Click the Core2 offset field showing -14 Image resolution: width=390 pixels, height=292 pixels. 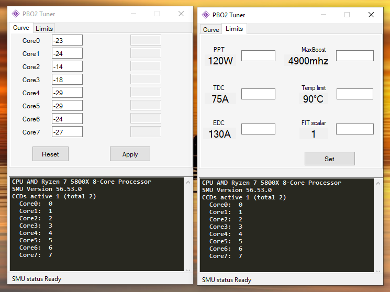67,66
